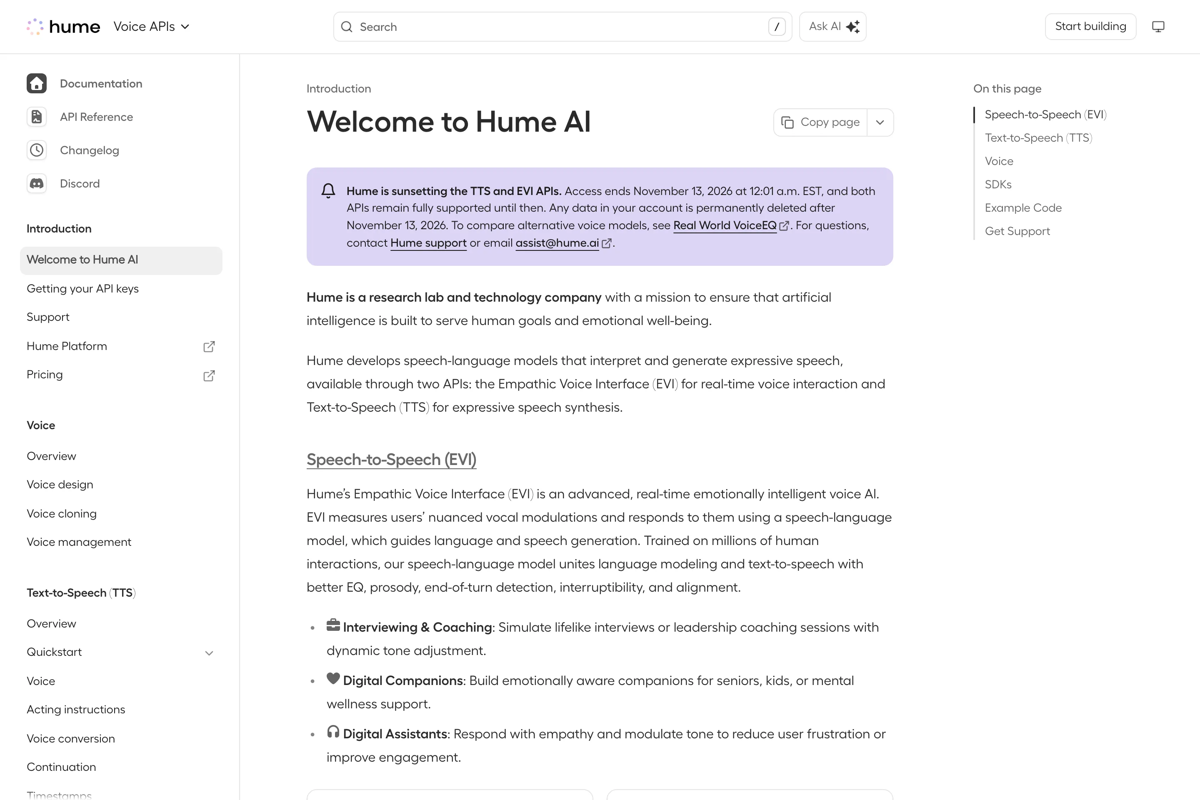Jump to Text-to-Speech (TTS) on this page

1038,138
